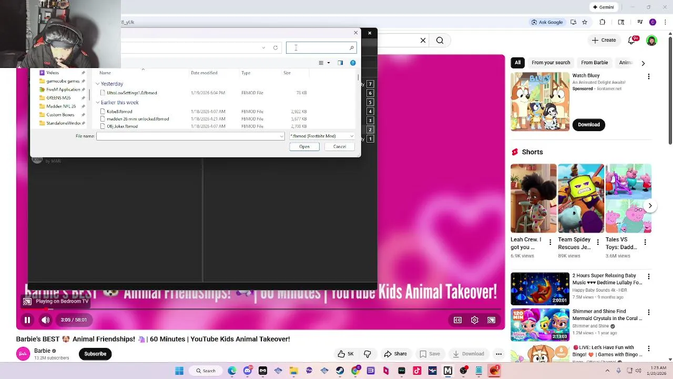Open the gamecube games folder

pyautogui.click(x=63, y=81)
